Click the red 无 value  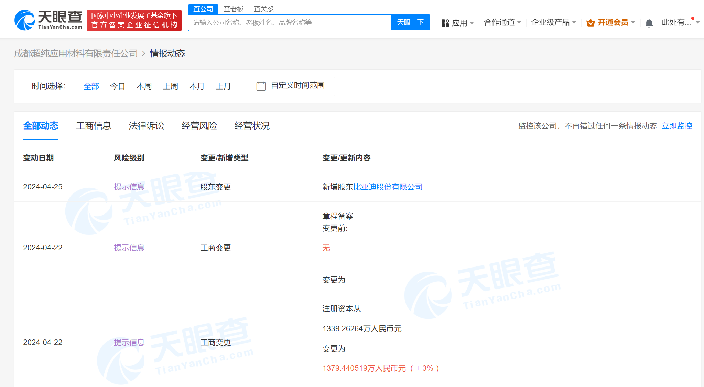pyautogui.click(x=326, y=248)
